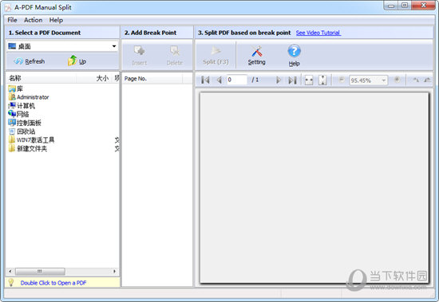Open the File menu
Screen dimensions: 439x302
pos(12,20)
